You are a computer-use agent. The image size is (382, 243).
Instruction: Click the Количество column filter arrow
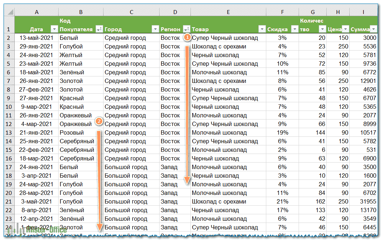(x=322, y=29)
